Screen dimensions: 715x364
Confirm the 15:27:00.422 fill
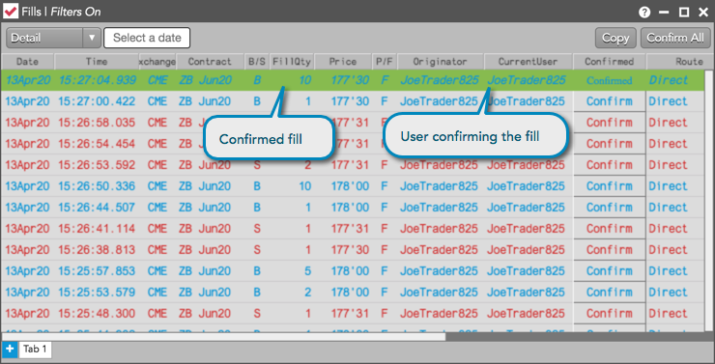(x=610, y=101)
